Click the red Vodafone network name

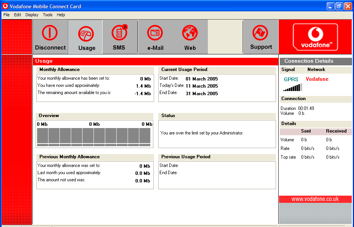tap(317, 79)
